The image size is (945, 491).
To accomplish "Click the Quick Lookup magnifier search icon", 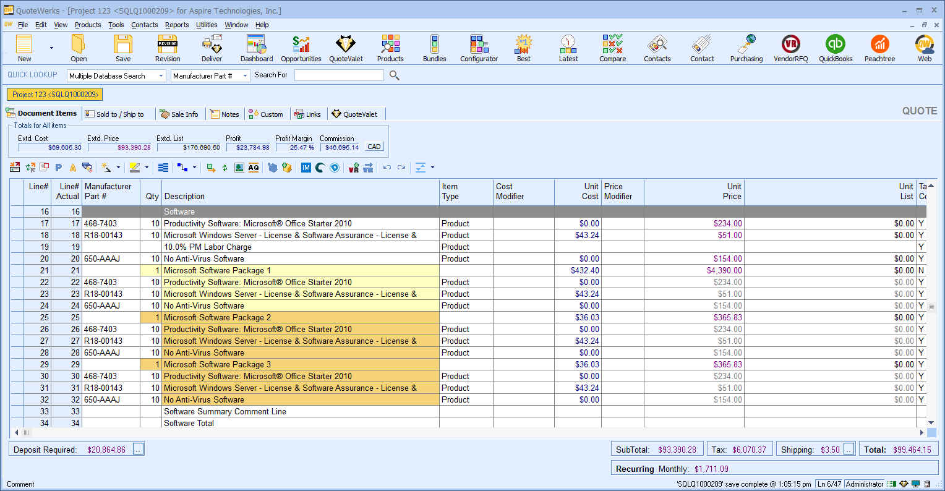I will [394, 75].
